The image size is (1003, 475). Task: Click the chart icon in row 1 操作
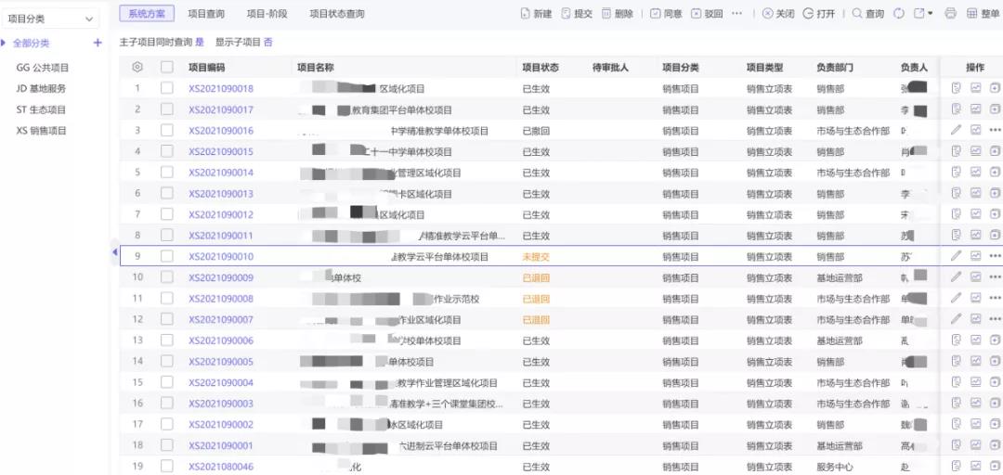[975, 88]
